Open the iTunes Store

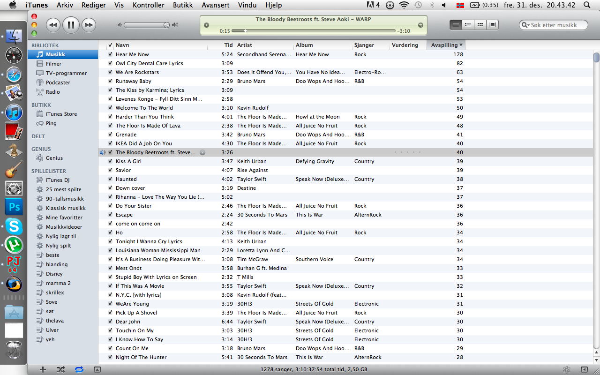pos(63,114)
